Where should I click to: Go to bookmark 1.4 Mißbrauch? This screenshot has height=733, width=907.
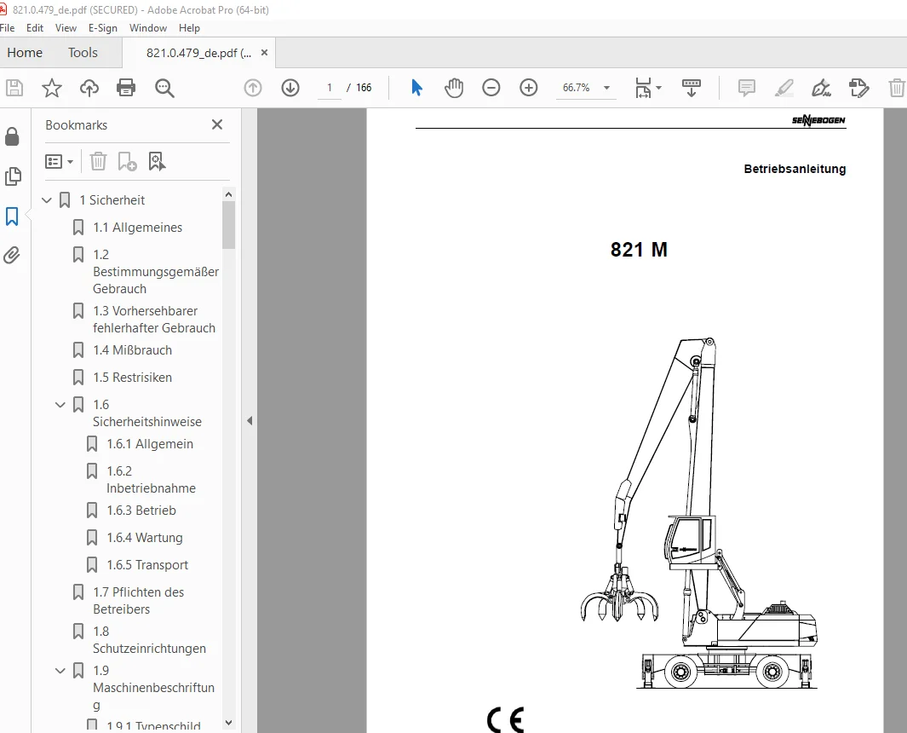point(133,350)
